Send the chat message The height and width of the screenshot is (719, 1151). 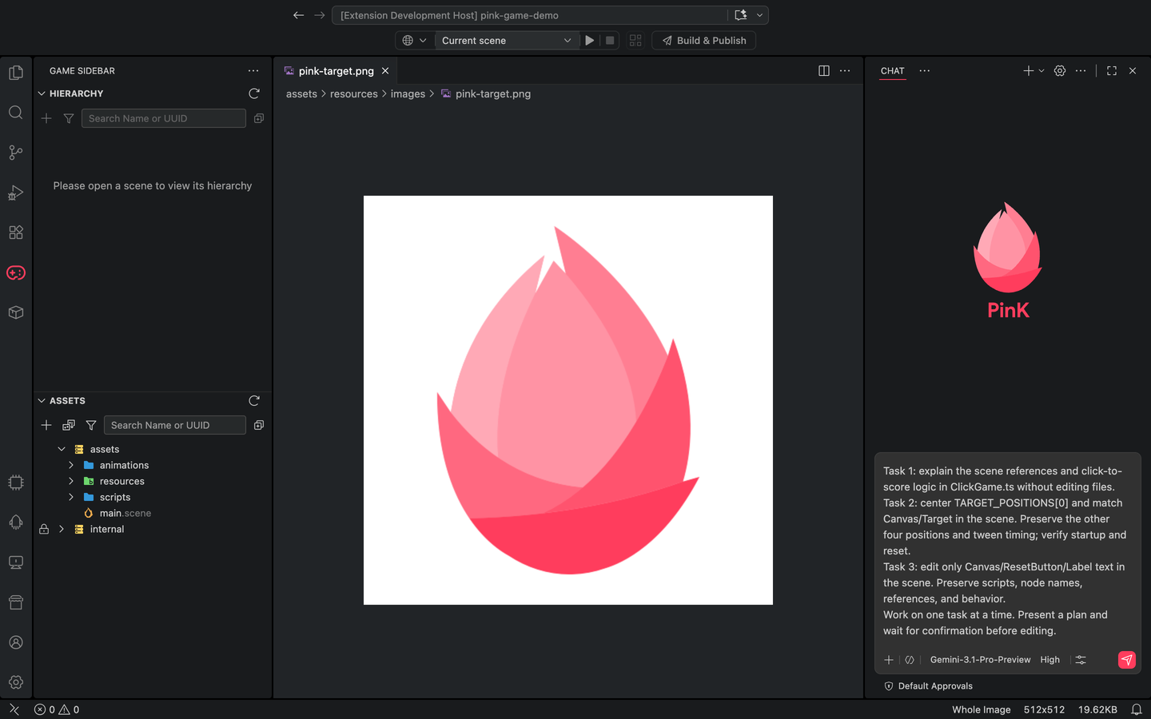pyautogui.click(x=1126, y=660)
